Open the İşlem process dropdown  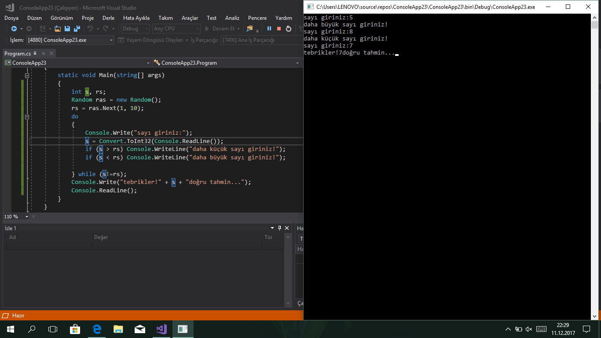click(71, 39)
